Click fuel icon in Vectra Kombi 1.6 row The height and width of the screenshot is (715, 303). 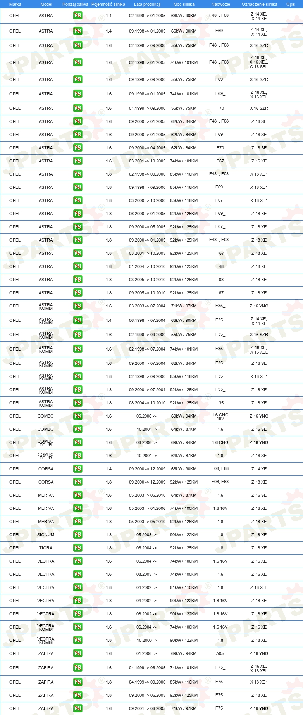(77, 627)
